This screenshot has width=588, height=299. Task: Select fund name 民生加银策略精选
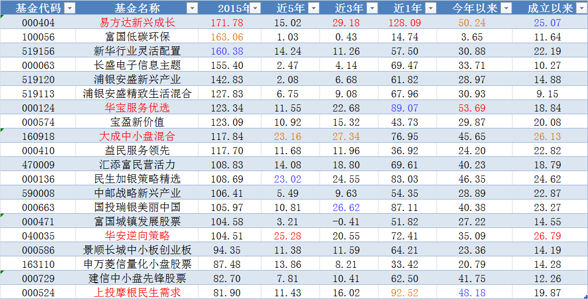point(137,179)
